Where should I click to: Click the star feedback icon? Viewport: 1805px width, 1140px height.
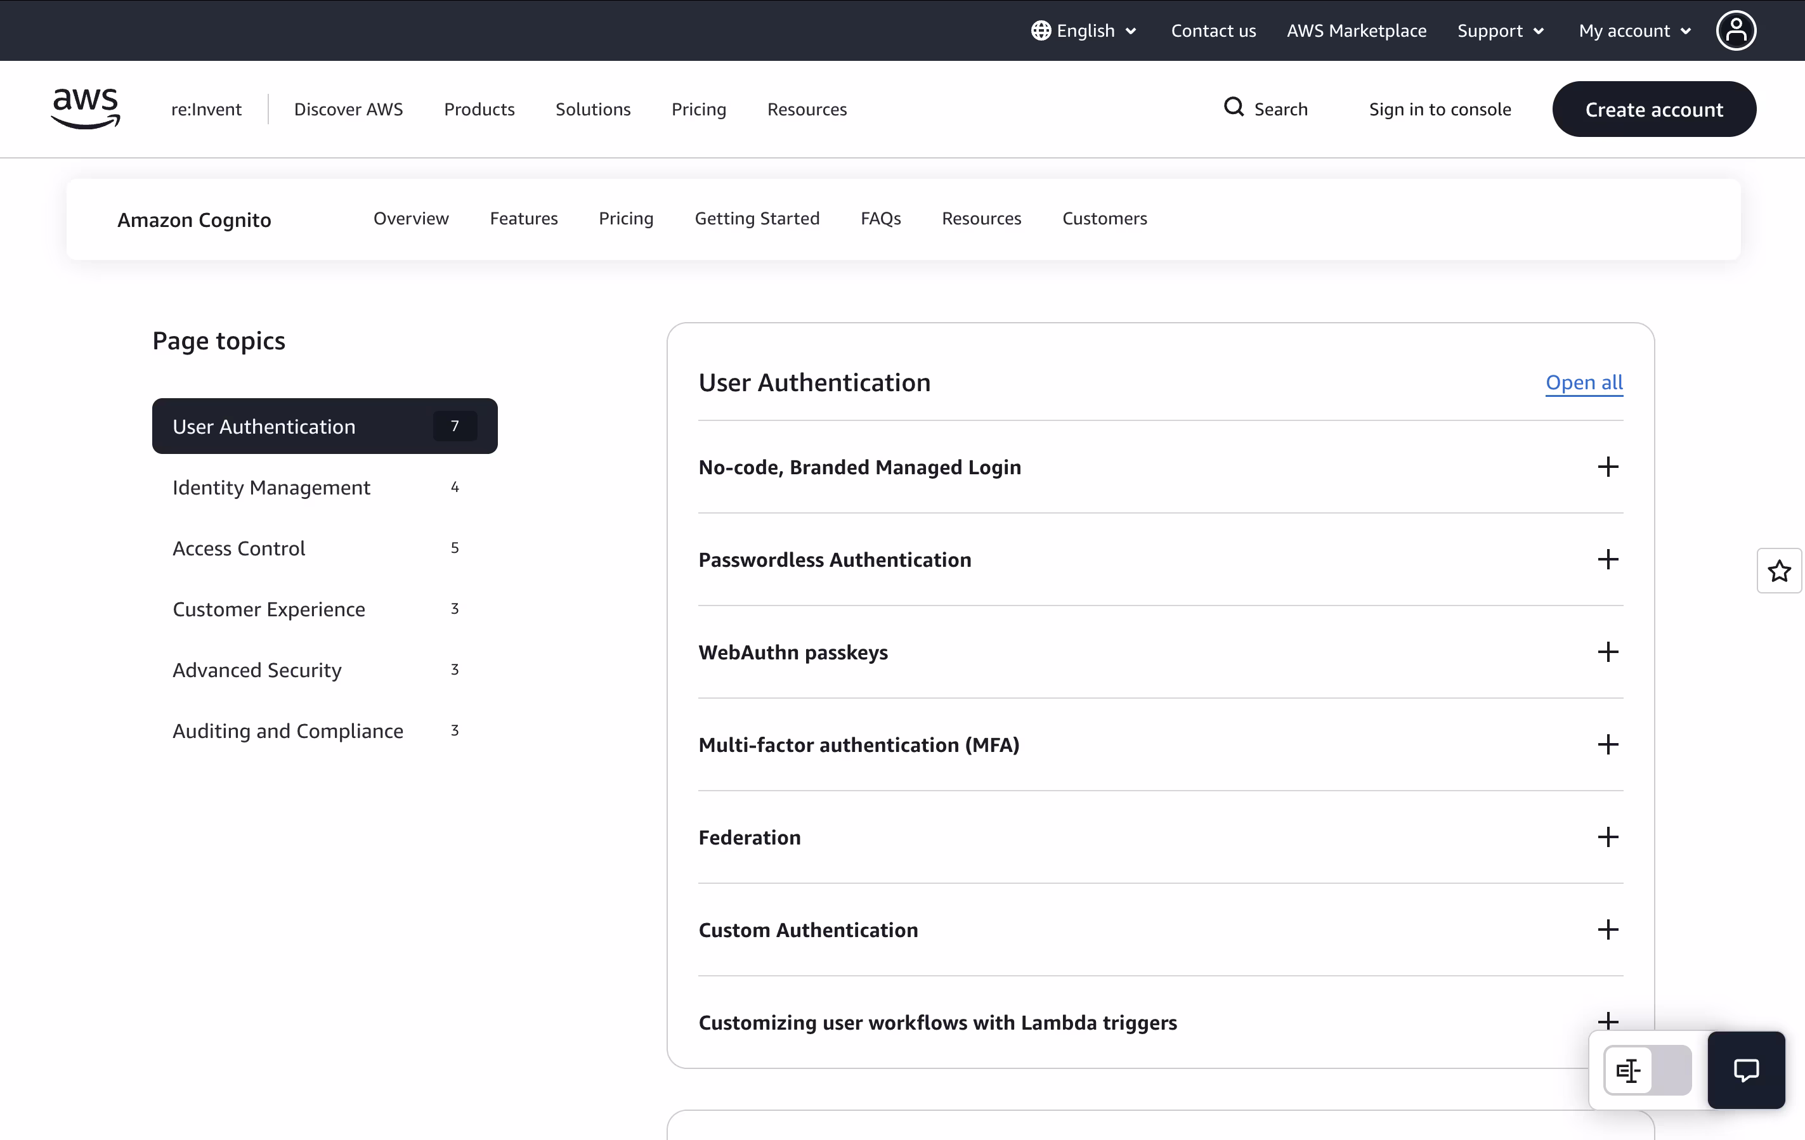(1779, 571)
